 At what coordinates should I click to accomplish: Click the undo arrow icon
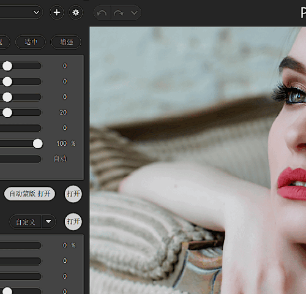pyautogui.click(x=102, y=13)
